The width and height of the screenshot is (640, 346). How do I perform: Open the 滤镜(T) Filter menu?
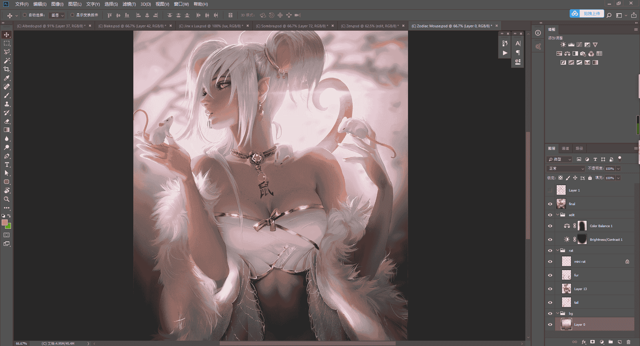(x=129, y=4)
